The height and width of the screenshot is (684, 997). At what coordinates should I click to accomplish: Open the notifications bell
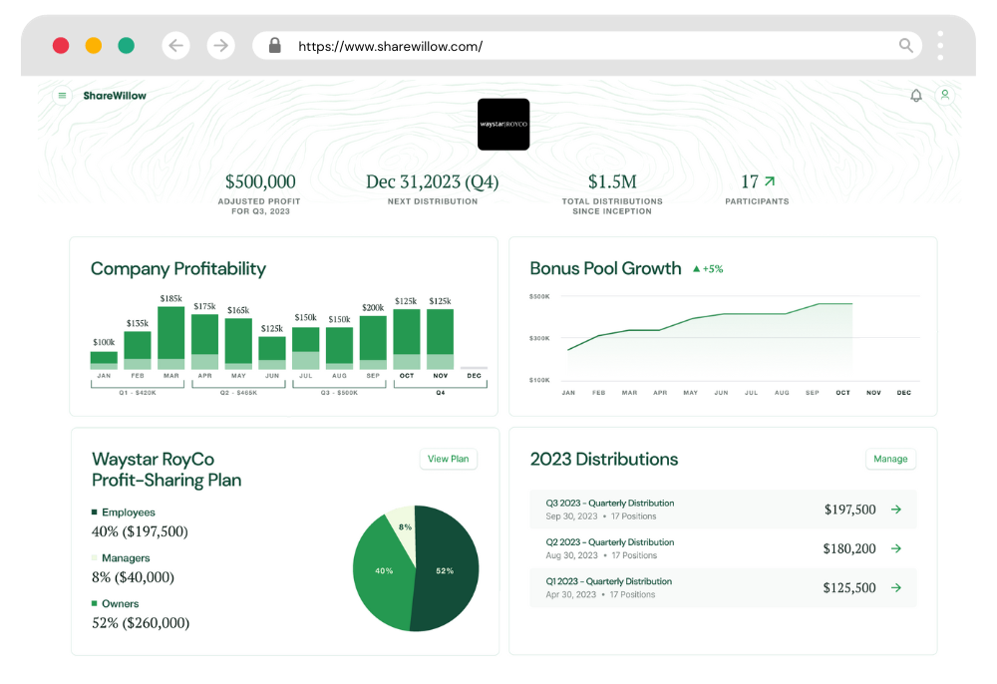tap(916, 96)
